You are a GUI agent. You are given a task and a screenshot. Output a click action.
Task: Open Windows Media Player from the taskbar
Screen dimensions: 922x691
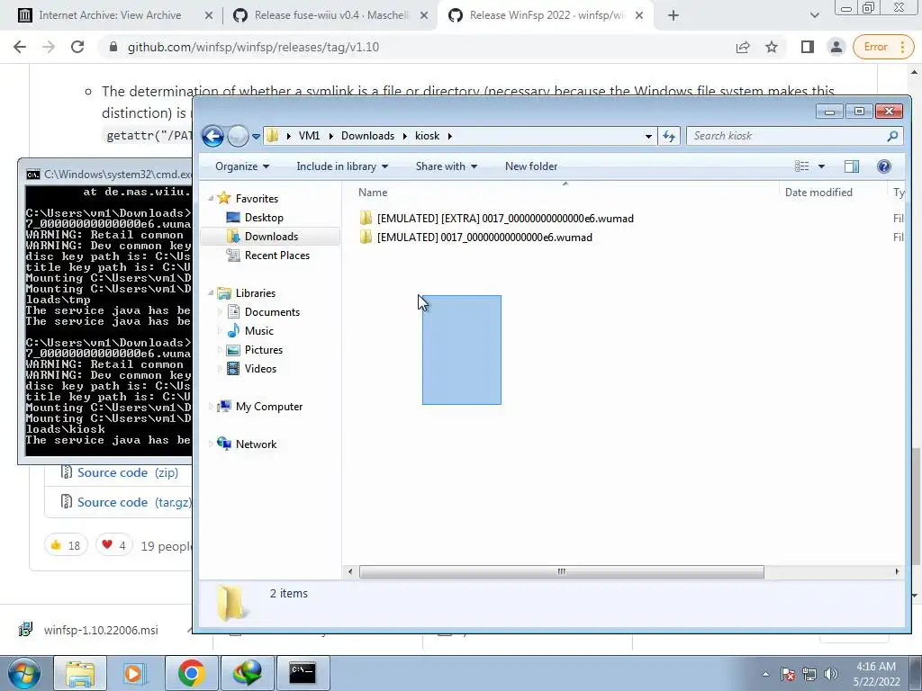[x=134, y=673]
